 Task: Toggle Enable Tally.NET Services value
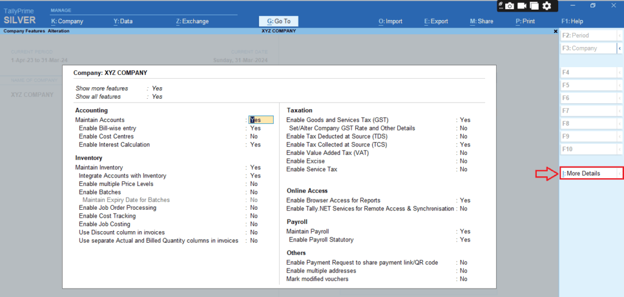tap(464, 209)
